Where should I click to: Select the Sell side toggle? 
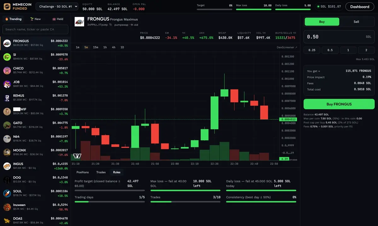[x=356, y=22]
